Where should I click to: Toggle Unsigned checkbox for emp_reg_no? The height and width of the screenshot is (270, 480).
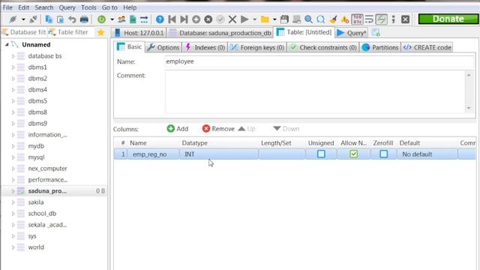(321, 154)
